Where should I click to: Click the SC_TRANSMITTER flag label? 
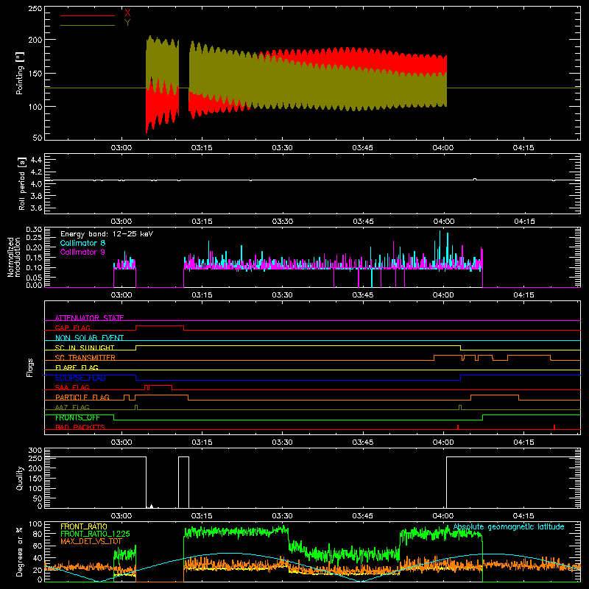tap(85, 358)
